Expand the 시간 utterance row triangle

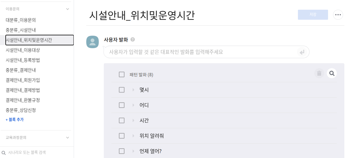(133, 120)
